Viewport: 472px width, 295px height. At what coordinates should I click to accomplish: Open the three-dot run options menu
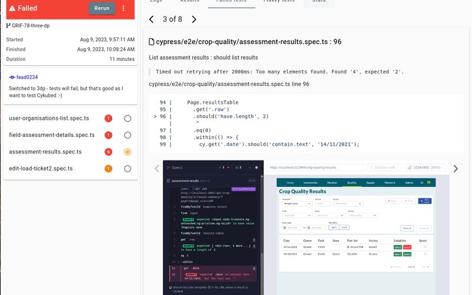click(123, 8)
